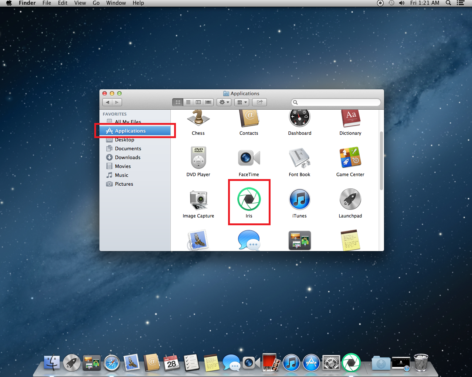Open Spotlight search in the menu bar
This screenshot has width=472, height=377.
point(448,3)
